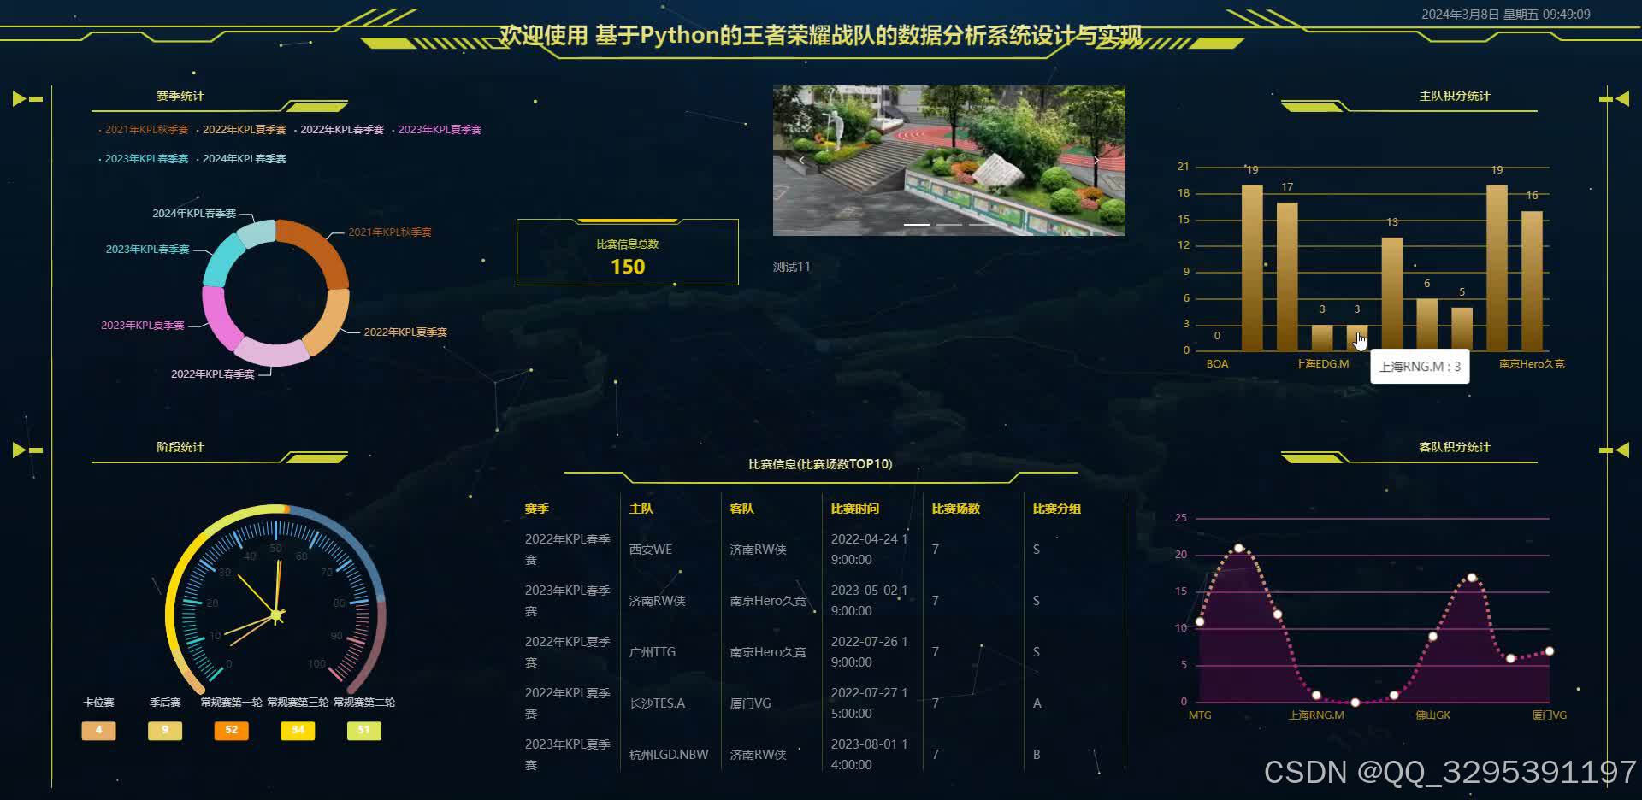The height and width of the screenshot is (800, 1642).
Task: Click the 上海RNG.M : 3 tooltip
Action: point(1420,367)
